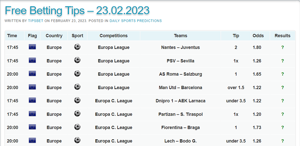Viewport: 300px width, 146px height.
Task: Click the soccer ball in Lech – Bodo G. row
Action: pos(77,140)
